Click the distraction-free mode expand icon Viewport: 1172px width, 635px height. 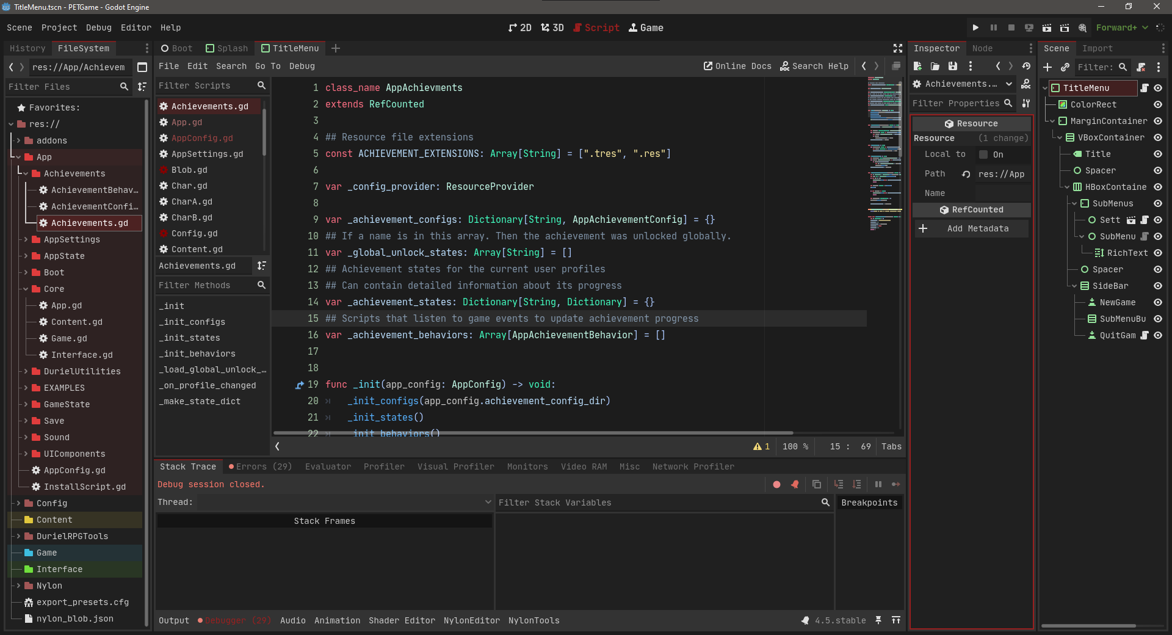[x=897, y=48]
